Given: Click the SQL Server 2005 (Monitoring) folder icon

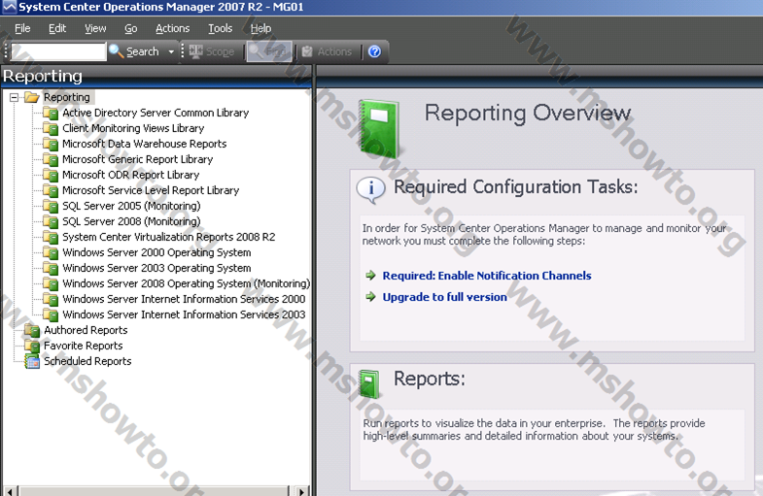Looking at the screenshot, I should (51, 207).
